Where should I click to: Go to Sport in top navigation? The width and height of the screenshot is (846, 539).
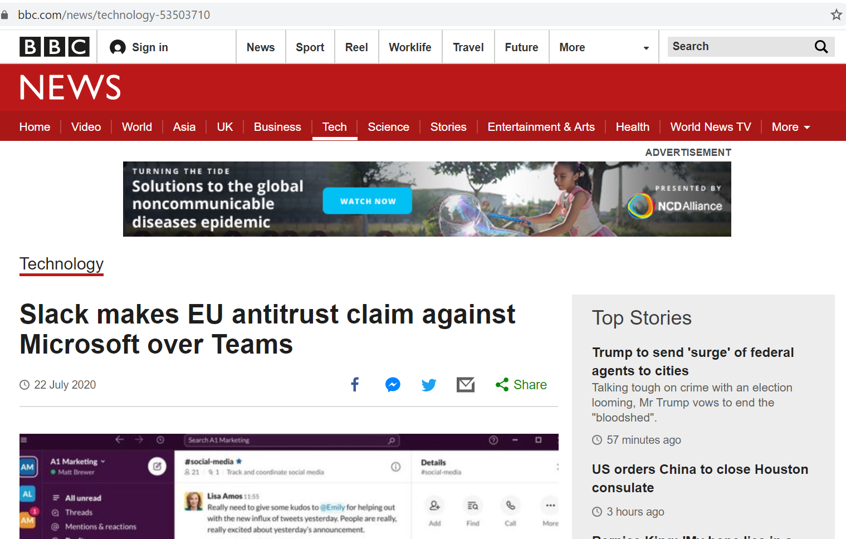click(x=310, y=47)
